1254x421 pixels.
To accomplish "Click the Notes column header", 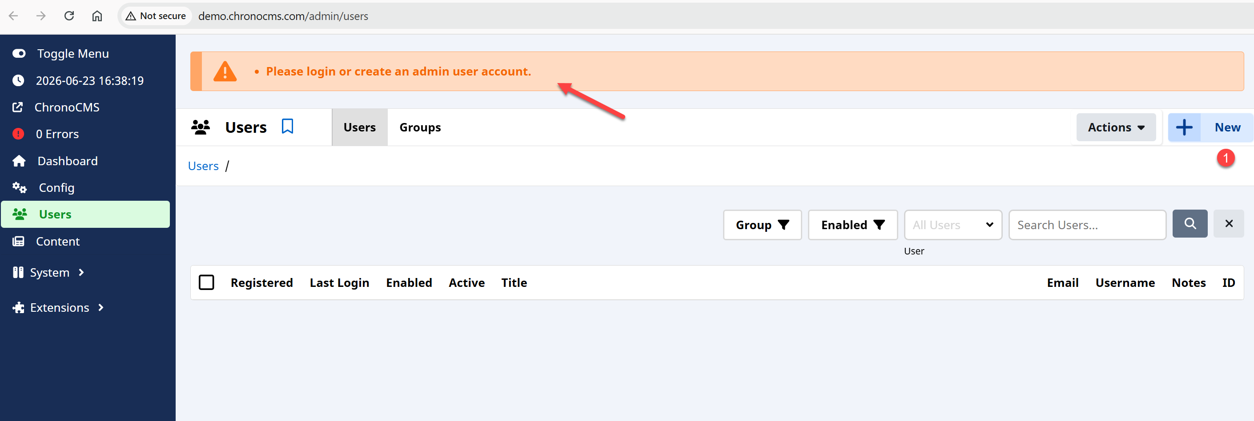I will tap(1188, 282).
